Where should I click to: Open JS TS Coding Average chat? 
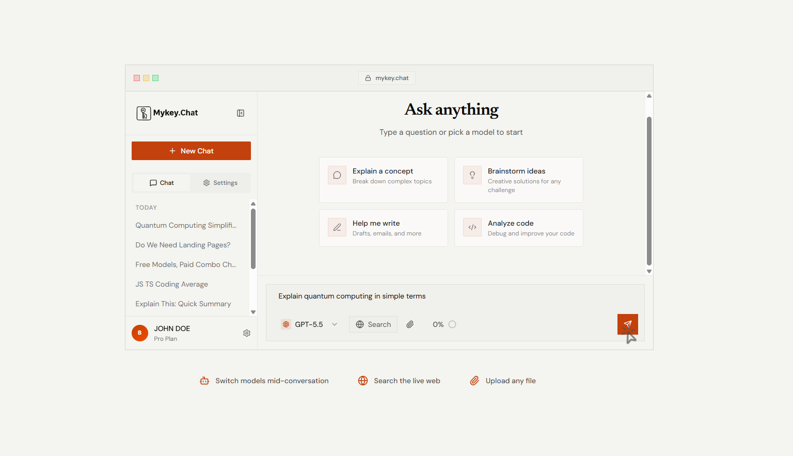(x=171, y=284)
